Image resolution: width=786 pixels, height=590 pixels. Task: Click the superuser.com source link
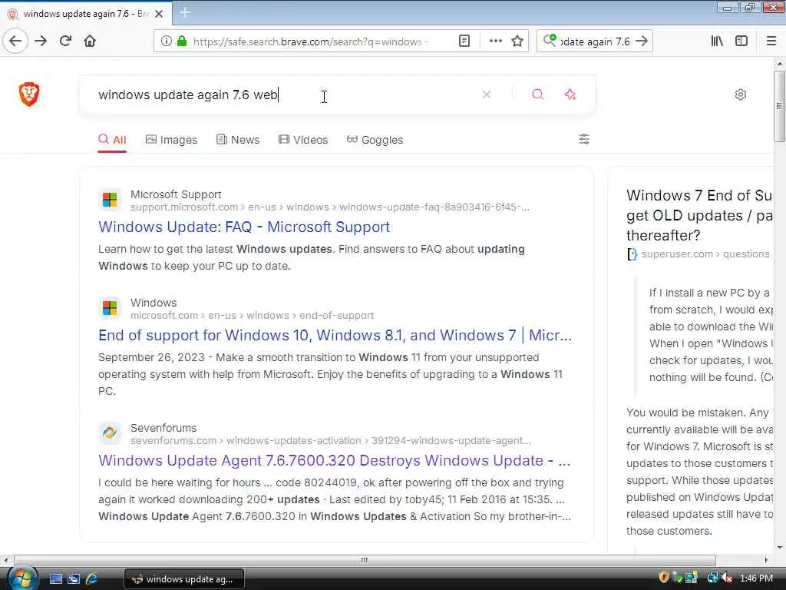[x=705, y=254]
